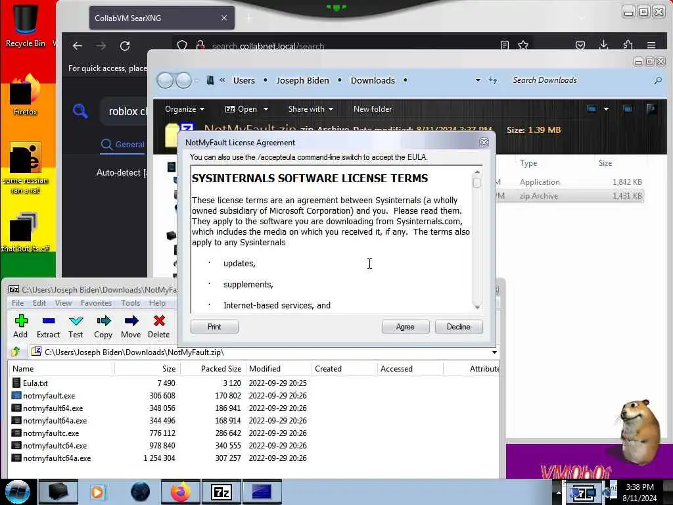
Task: Click the Explorer search magnifier icon
Action: (657, 80)
